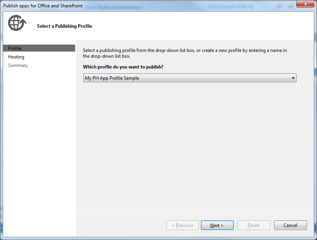Cancel the publishing wizard
Image resolution: width=317 pixels, height=240 pixels.
(x=290, y=225)
